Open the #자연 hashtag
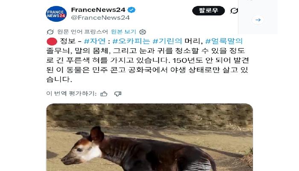The height and width of the screenshot is (171, 299). pyautogui.click(x=95, y=41)
